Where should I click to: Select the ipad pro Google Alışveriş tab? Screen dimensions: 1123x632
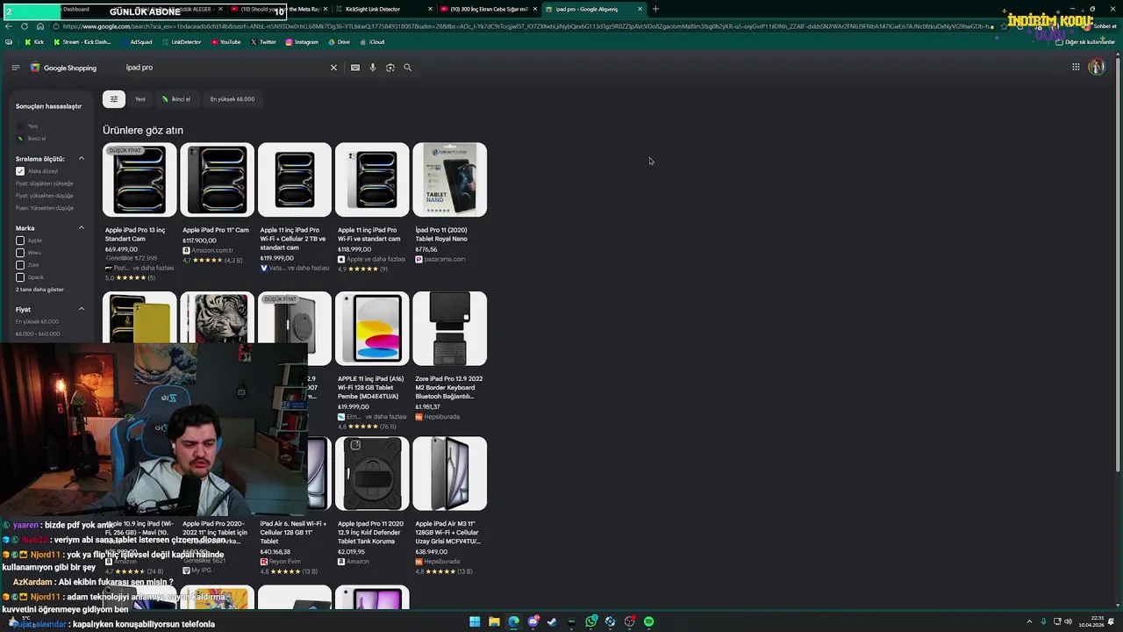pos(593,9)
